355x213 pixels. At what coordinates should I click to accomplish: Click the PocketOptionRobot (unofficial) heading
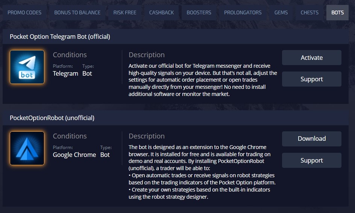52,118
